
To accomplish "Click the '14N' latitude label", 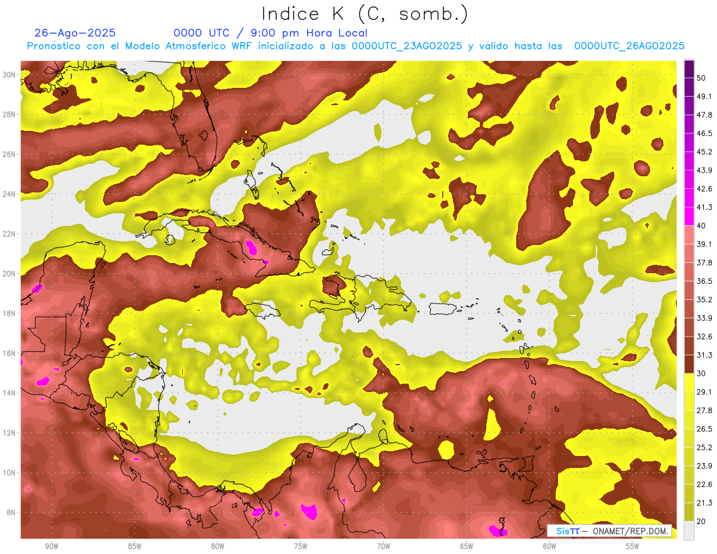I will [10, 393].
